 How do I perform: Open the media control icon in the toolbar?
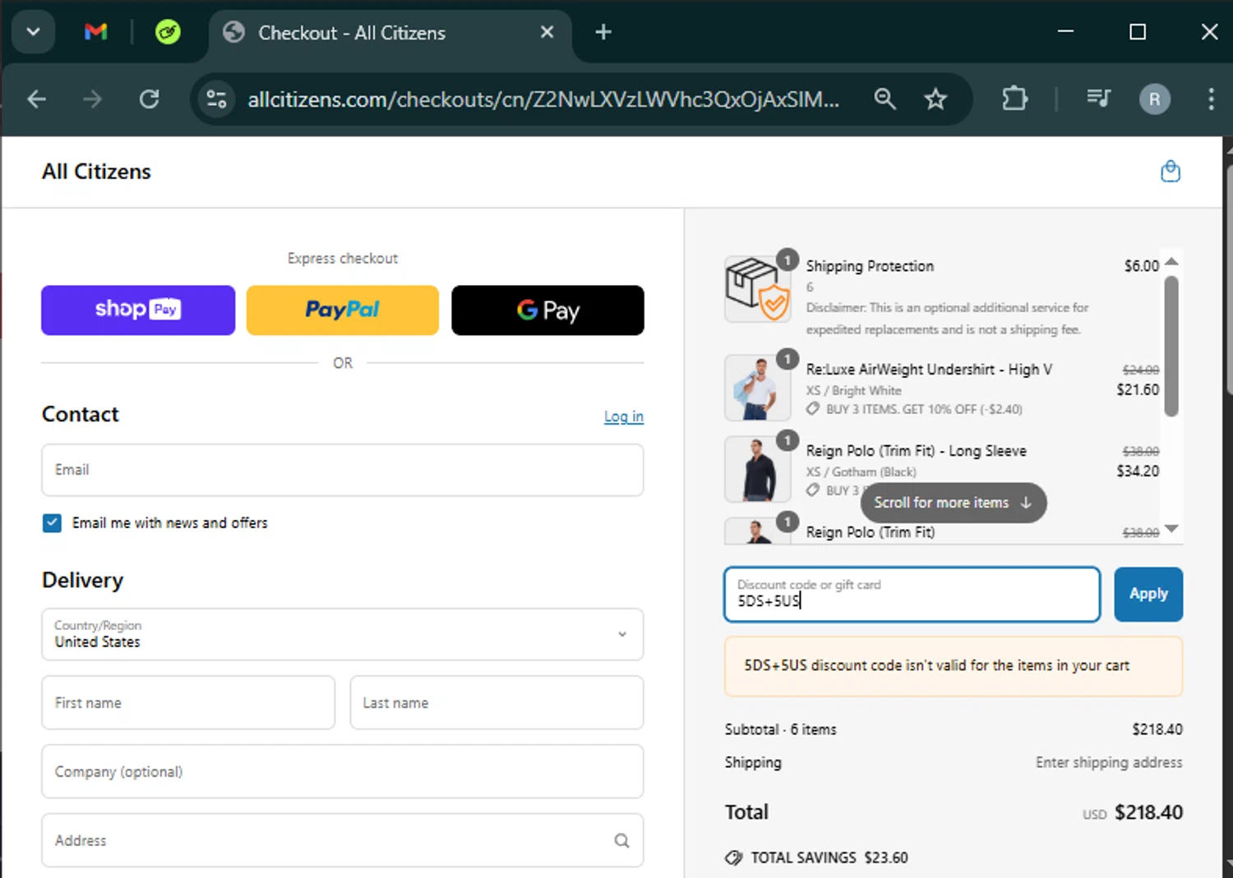coord(1098,99)
